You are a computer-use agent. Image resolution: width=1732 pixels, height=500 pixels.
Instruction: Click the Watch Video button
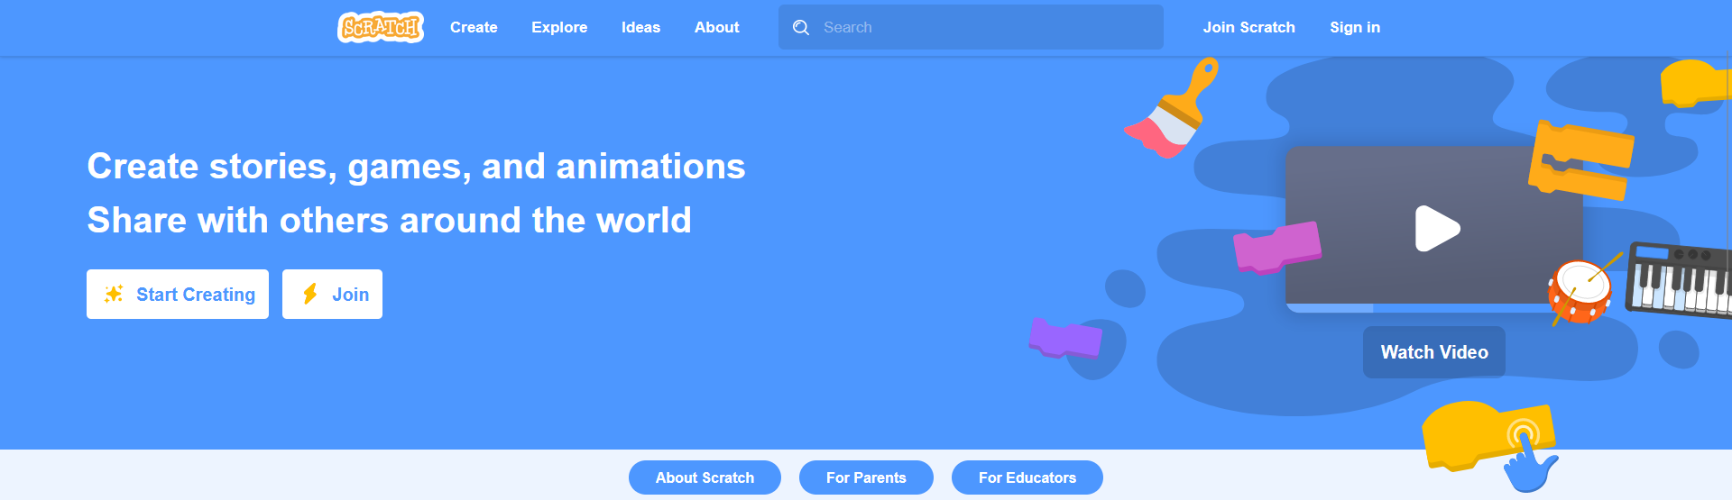tap(1434, 352)
